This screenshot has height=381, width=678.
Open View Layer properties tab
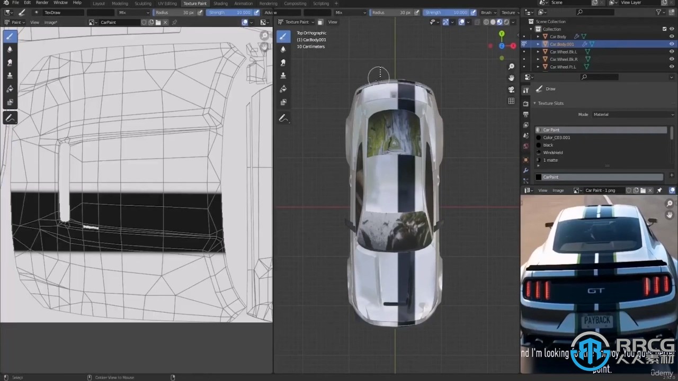(525, 125)
